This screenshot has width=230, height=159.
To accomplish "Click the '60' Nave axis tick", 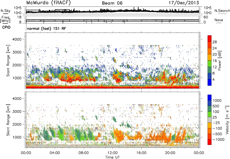I will point(206,17).
